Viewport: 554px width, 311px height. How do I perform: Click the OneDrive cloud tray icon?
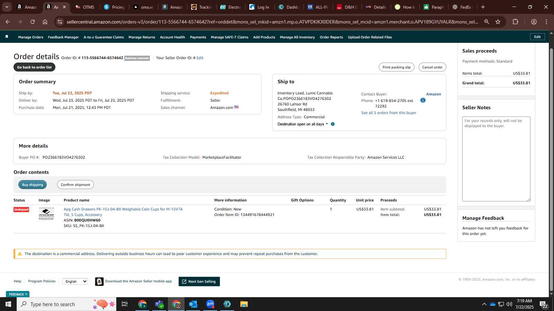[x=492, y=304]
